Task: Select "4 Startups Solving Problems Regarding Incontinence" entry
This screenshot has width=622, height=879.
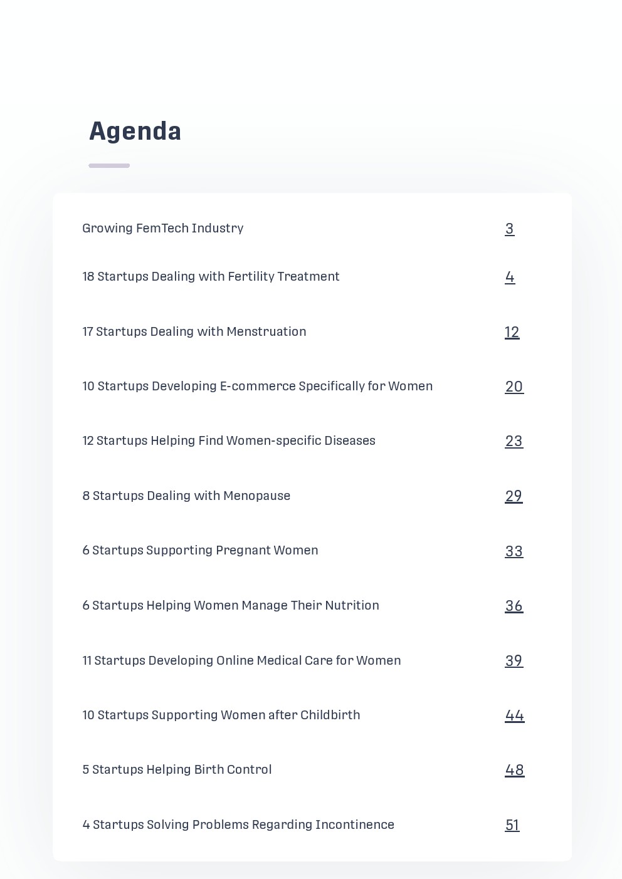Action: (x=238, y=825)
